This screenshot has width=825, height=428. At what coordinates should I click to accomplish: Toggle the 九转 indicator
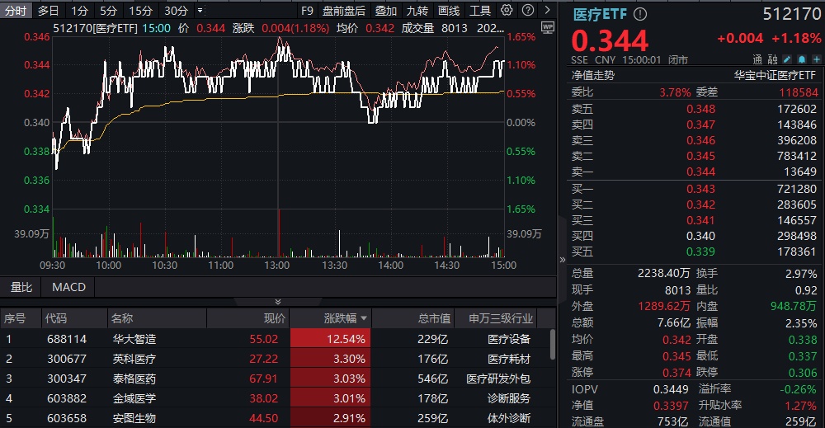(417, 11)
